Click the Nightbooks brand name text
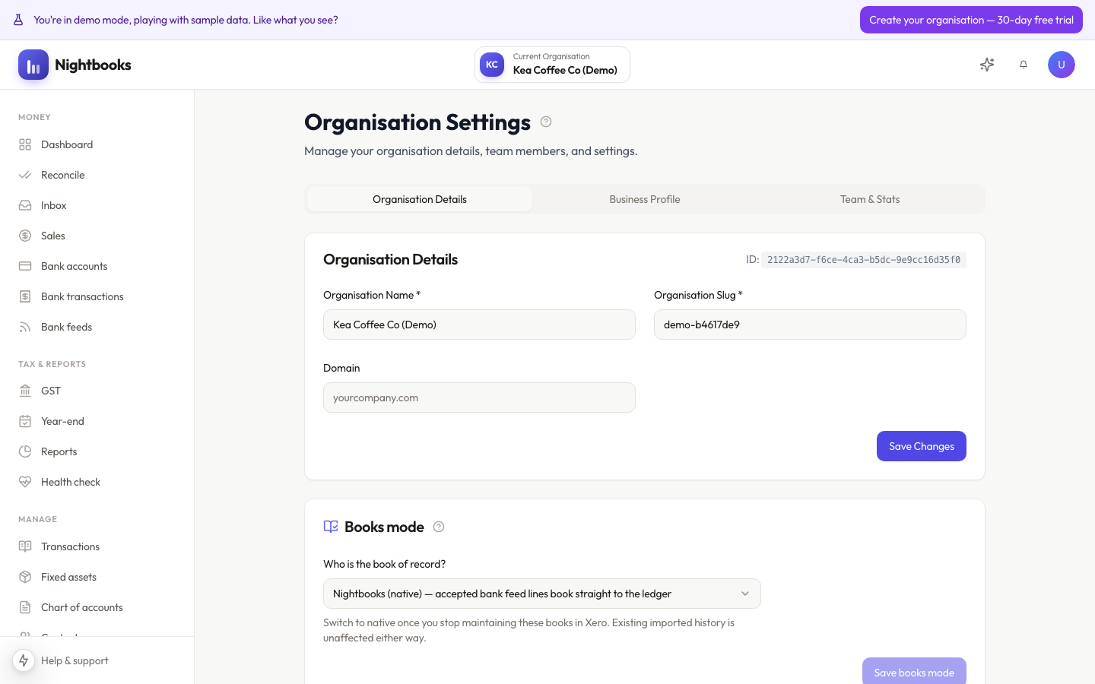 click(93, 65)
